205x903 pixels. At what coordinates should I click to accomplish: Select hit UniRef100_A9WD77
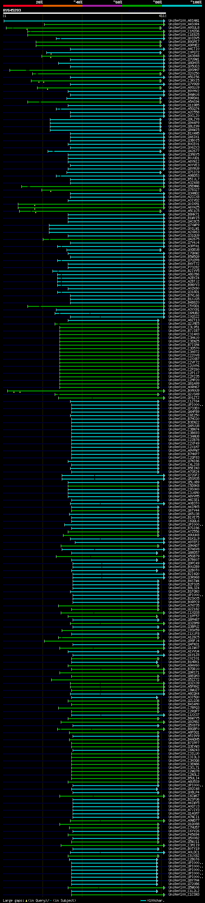pyautogui.click(x=184, y=820)
